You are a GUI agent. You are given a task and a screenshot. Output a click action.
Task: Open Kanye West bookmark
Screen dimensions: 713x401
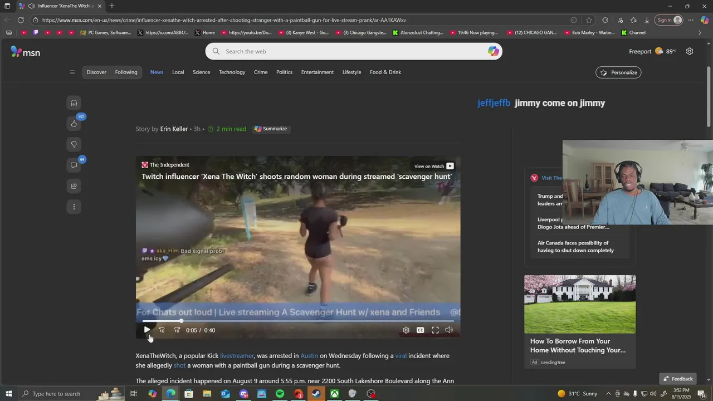304,33
